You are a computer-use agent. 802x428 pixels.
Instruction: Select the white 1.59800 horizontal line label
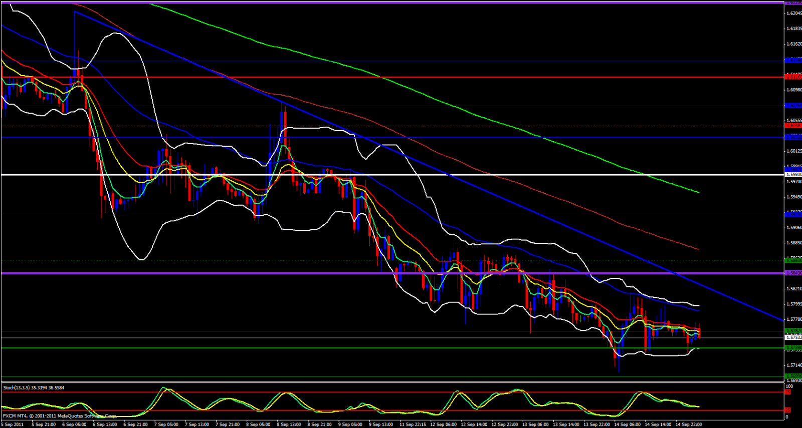(793, 174)
